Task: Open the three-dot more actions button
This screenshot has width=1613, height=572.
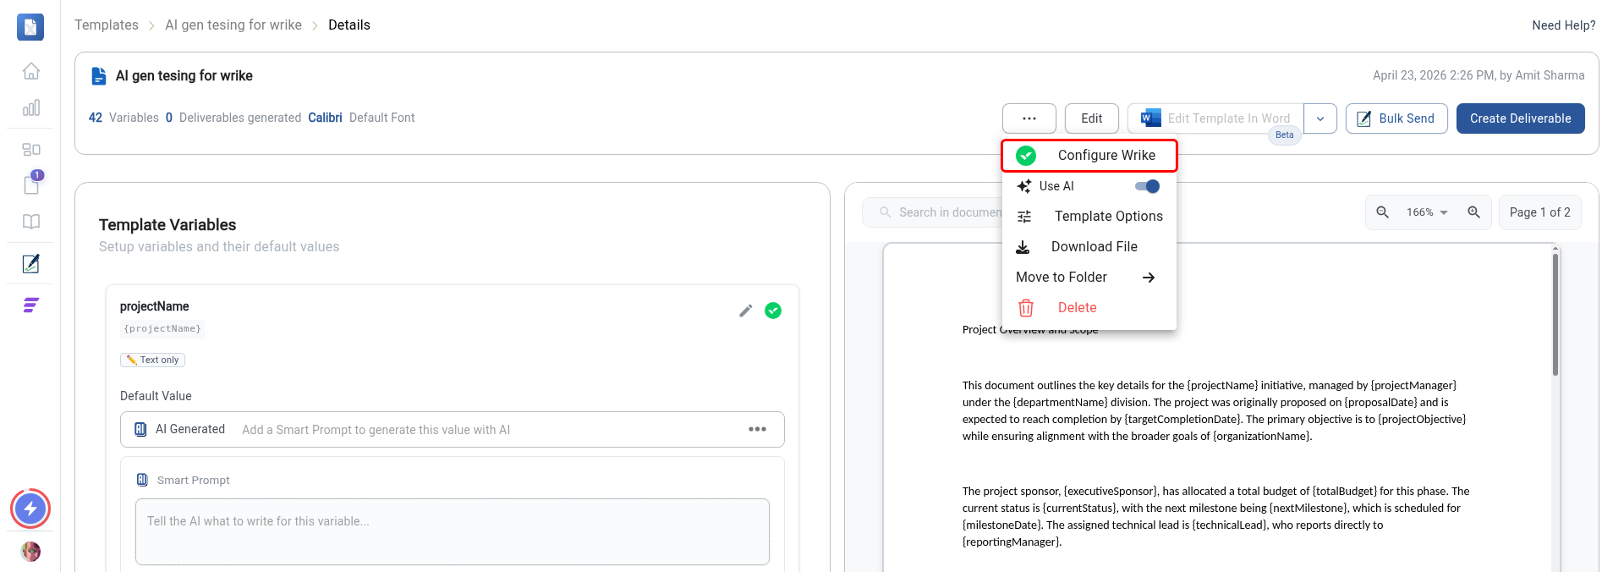Action: (1029, 118)
